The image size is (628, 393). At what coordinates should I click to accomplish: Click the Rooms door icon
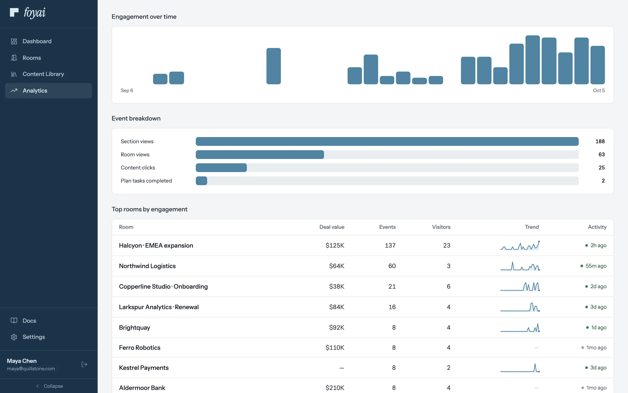pyautogui.click(x=14, y=58)
